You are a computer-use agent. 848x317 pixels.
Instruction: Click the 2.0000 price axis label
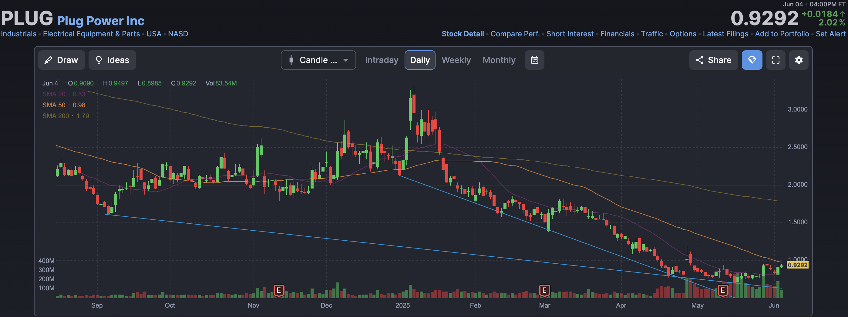[x=797, y=185]
